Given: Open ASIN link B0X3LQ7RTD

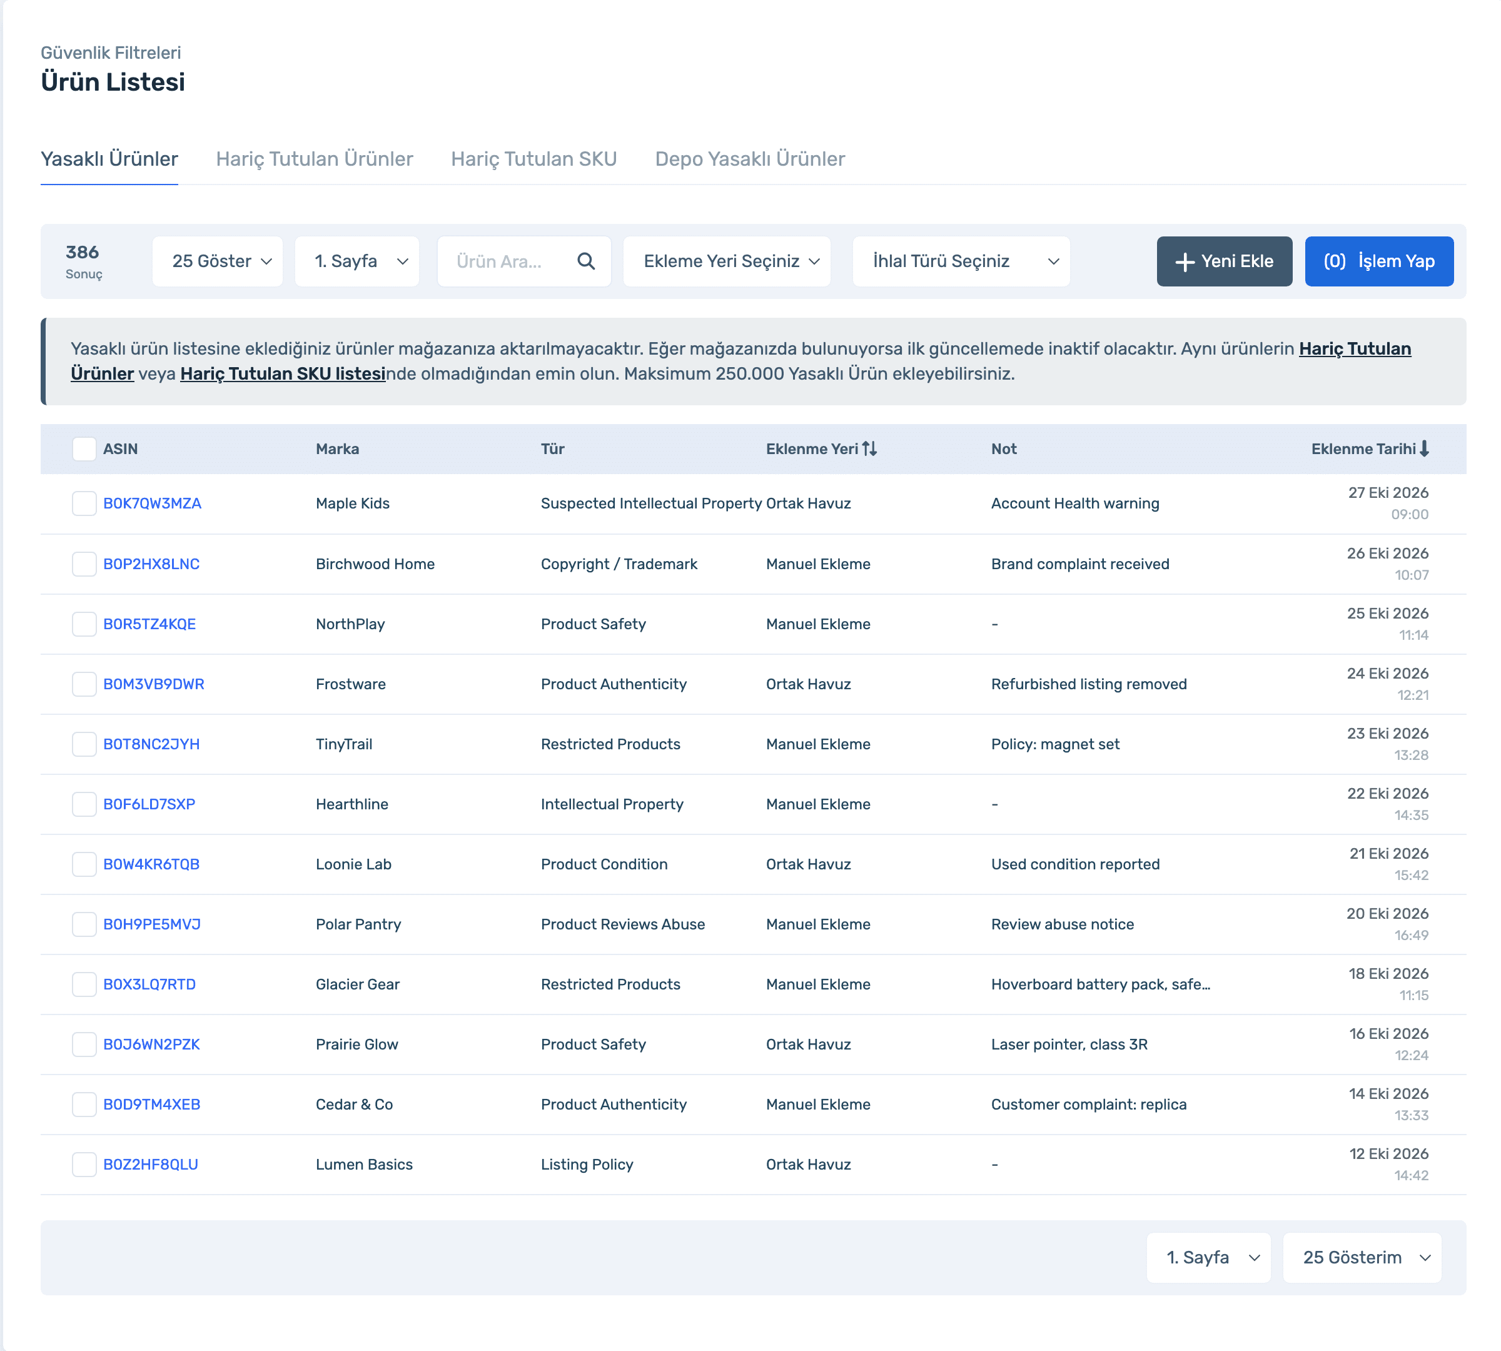Looking at the screenshot, I should 150,984.
